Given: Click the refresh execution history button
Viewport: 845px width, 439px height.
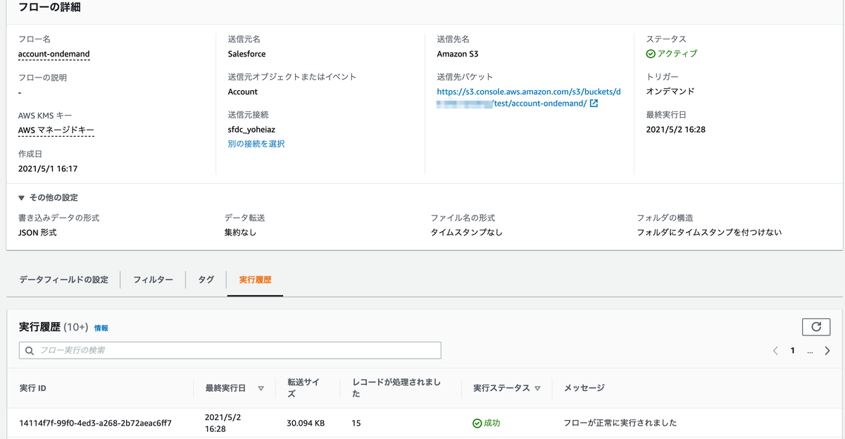Looking at the screenshot, I should (816, 327).
